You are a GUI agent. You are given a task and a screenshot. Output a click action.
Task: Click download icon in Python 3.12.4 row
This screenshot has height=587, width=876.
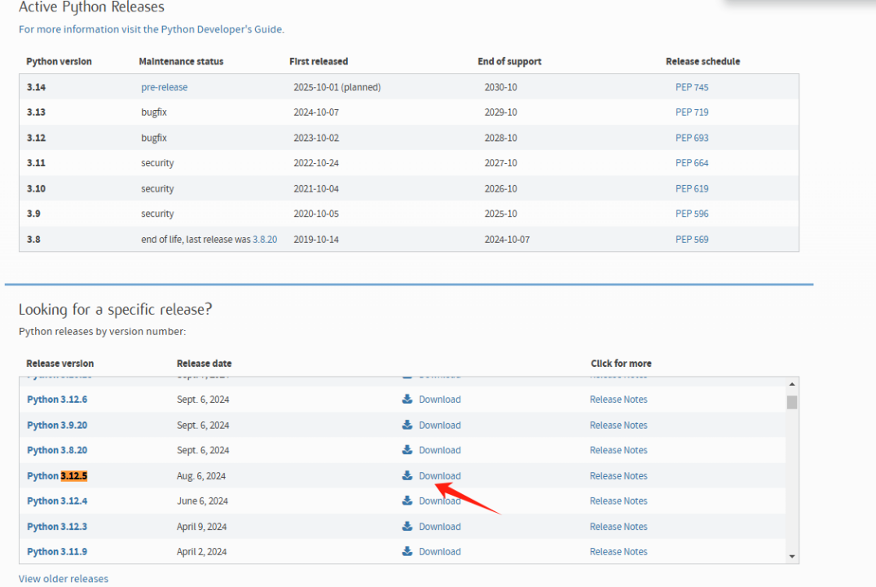(407, 501)
